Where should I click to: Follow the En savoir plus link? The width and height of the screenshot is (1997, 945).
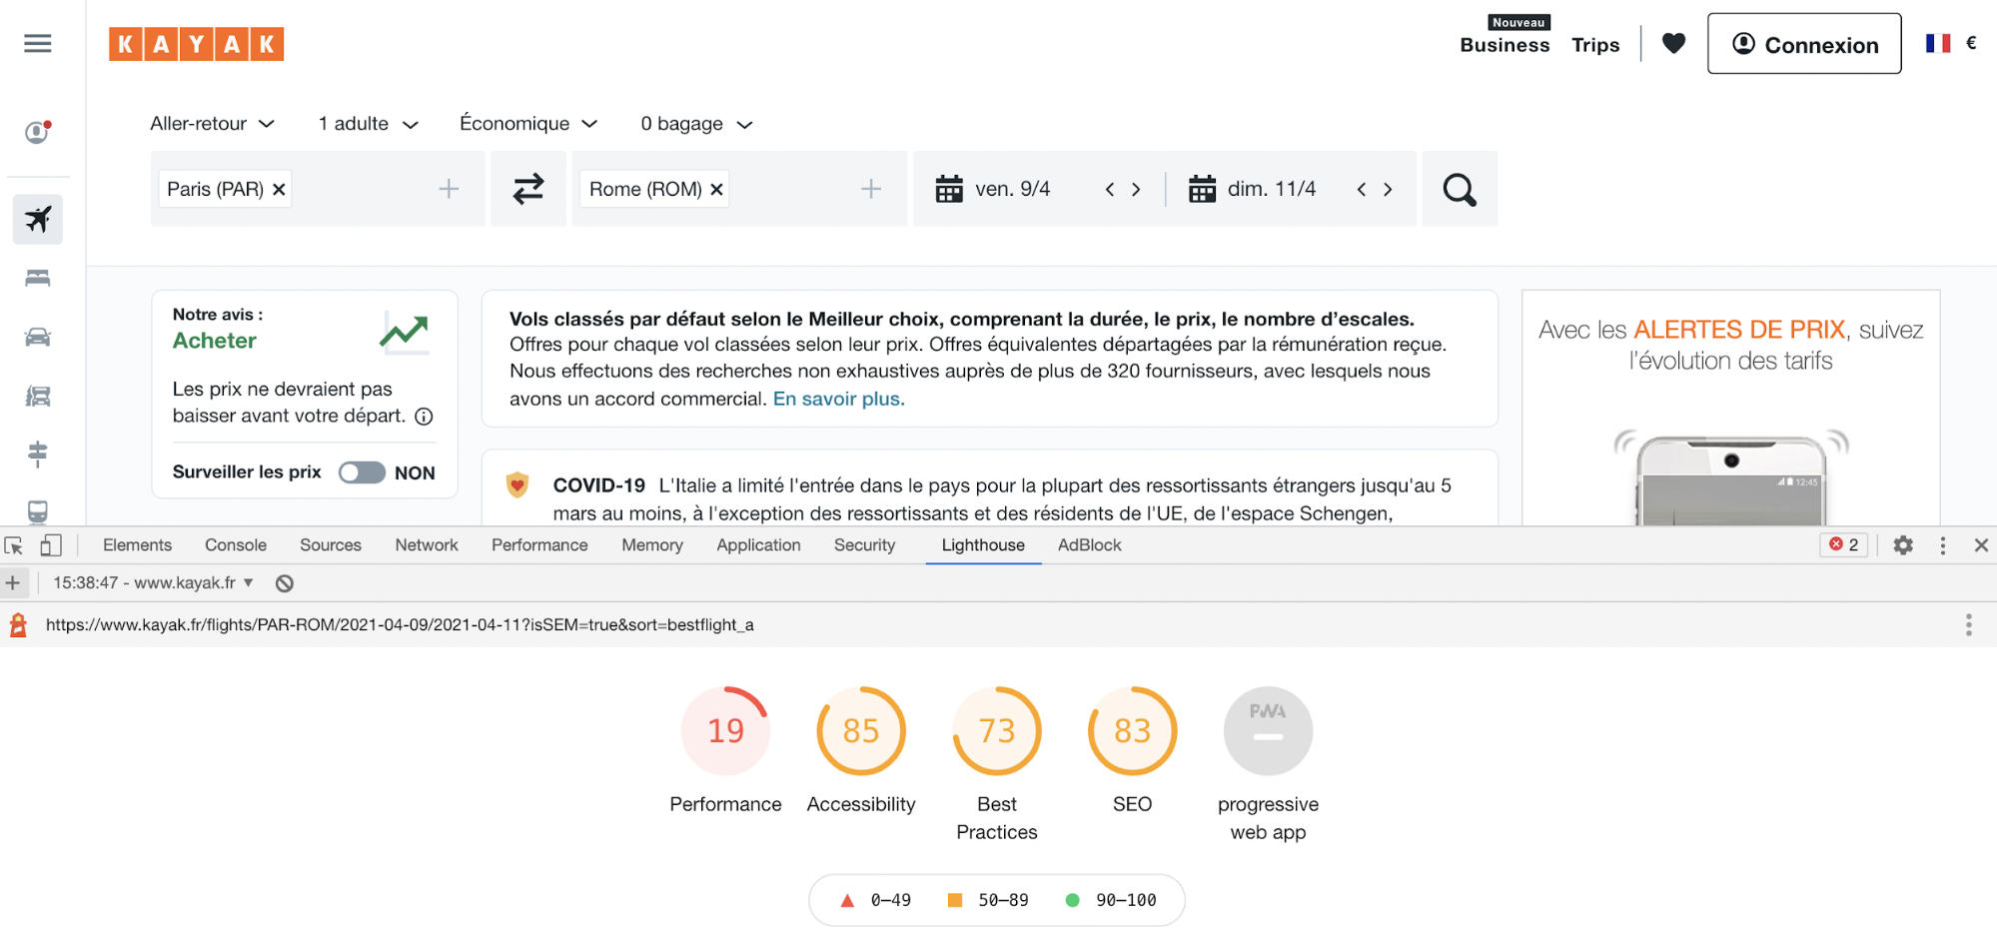click(x=839, y=399)
